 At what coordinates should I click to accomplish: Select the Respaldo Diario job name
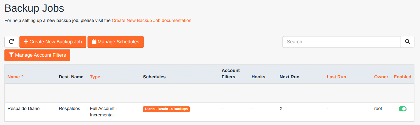(24, 109)
